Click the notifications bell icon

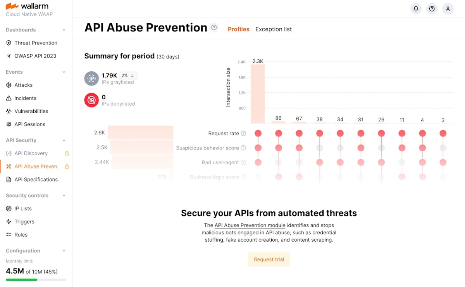[416, 9]
